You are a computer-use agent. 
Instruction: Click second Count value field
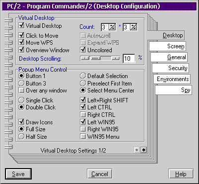127,27
